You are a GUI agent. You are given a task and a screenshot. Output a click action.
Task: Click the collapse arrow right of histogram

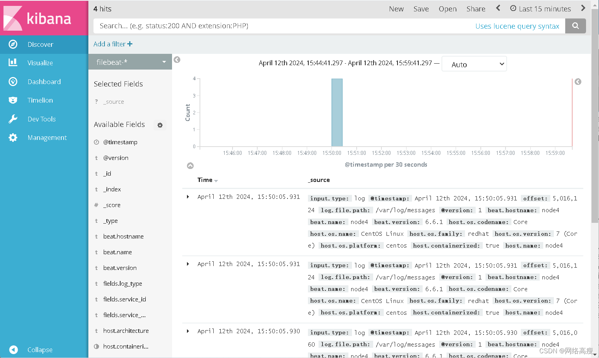click(578, 82)
